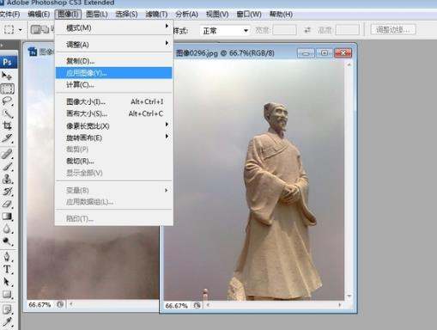Close the 图像0296.jpg document window
Screen dimensions: 437x330
[343, 53]
